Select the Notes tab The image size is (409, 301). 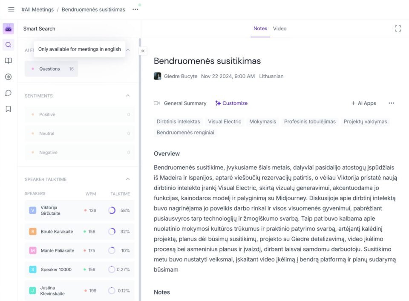click(260, 28)
